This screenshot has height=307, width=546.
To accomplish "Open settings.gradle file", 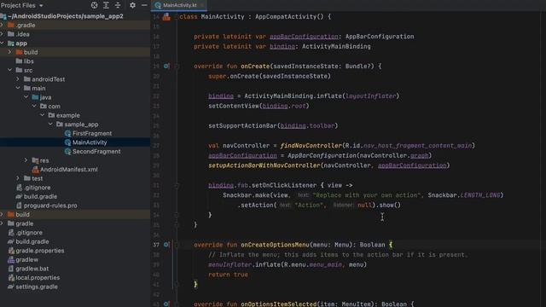I will click(x=37, y=287).
